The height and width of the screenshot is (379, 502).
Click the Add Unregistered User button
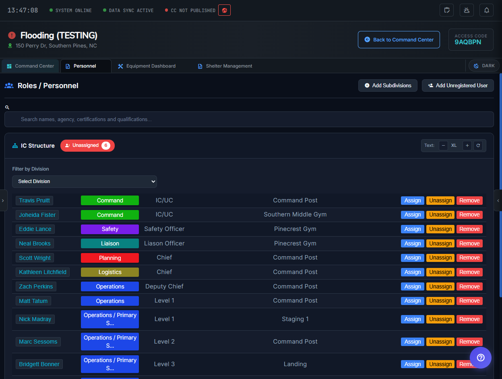click(458, 86)
